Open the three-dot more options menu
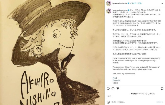This screenshot has height=105, width=165. tap(162, 3)
